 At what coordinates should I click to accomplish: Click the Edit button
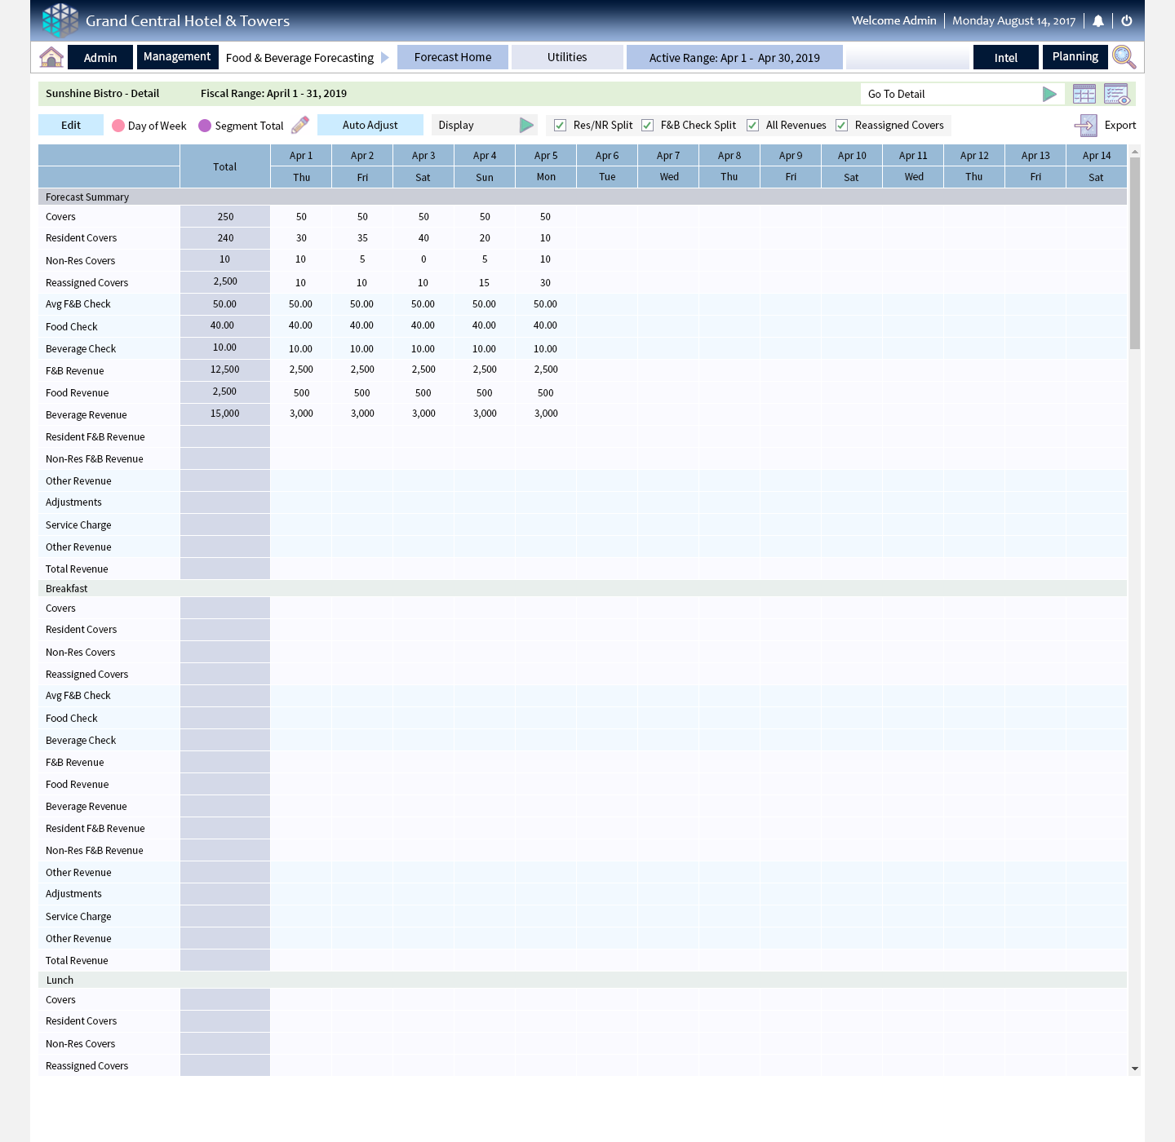[71, 125]
